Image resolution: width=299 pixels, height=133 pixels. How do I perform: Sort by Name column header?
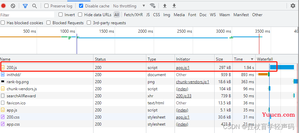46,59
